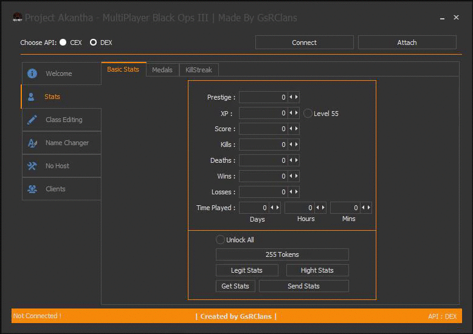
Task: Click the Prestige value field
Action: 263,97
